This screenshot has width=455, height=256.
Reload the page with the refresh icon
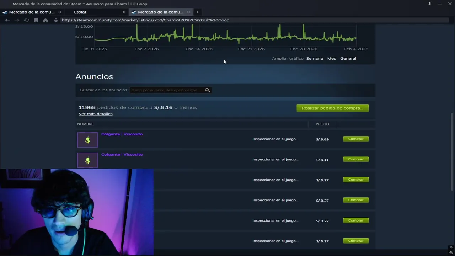[x=26, y=20]
